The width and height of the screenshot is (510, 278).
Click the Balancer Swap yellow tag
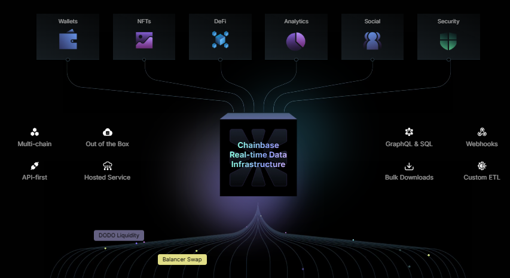tap(182, 260)
